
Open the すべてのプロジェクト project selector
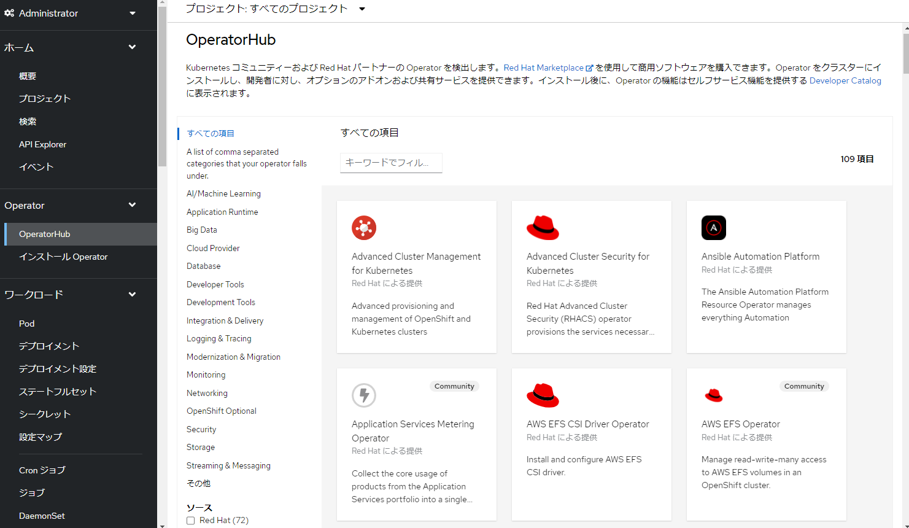(275, 9)
